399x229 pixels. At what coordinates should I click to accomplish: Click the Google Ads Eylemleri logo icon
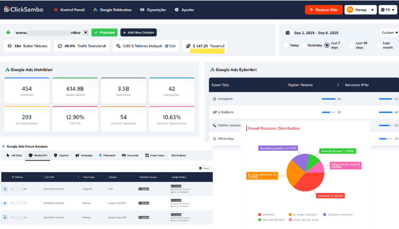pos(212,70)
